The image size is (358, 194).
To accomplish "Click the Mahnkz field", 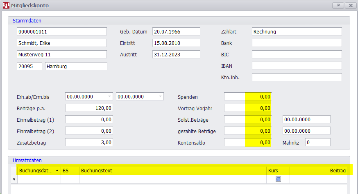I will pos(317,143).
